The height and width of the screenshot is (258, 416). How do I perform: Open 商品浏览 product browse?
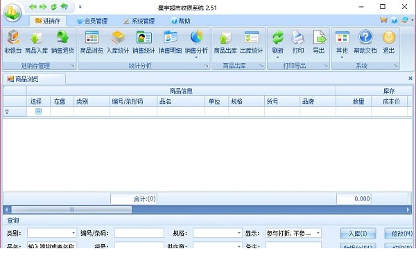click(x=92, y=42)
